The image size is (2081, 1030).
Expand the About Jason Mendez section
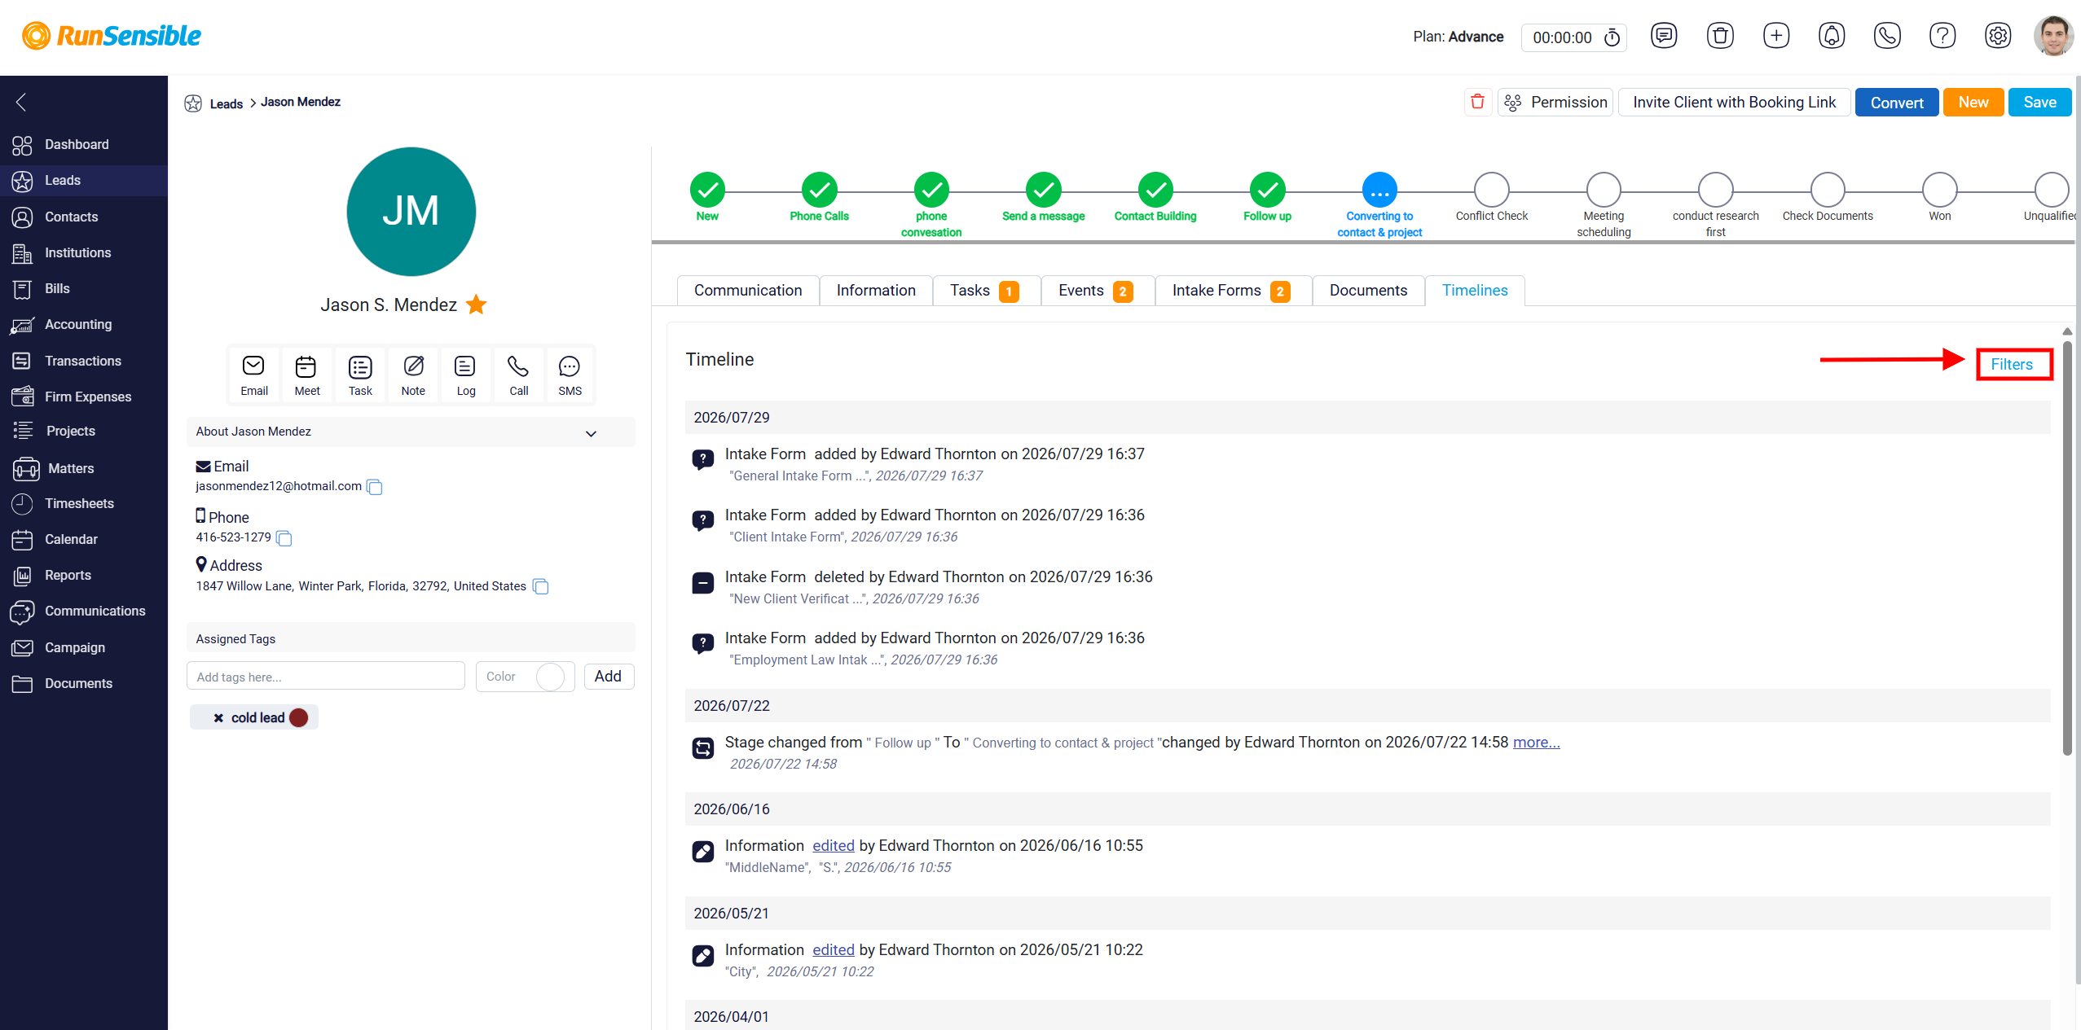[x=591, y=433]
